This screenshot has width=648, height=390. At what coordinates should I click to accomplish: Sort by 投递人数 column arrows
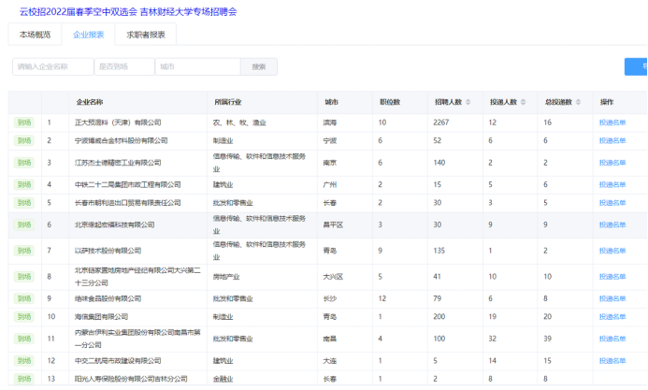point(523,102)
